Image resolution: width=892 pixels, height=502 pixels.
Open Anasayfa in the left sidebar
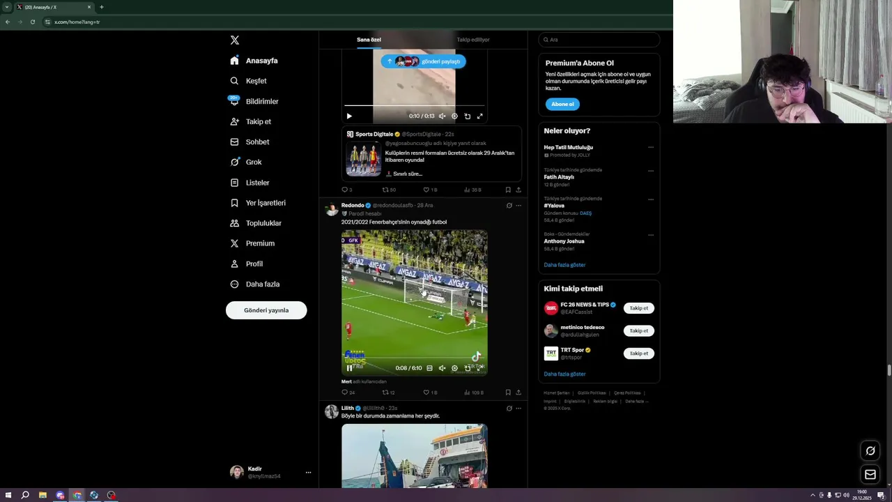pyautogui.click(x=254, y=61)
